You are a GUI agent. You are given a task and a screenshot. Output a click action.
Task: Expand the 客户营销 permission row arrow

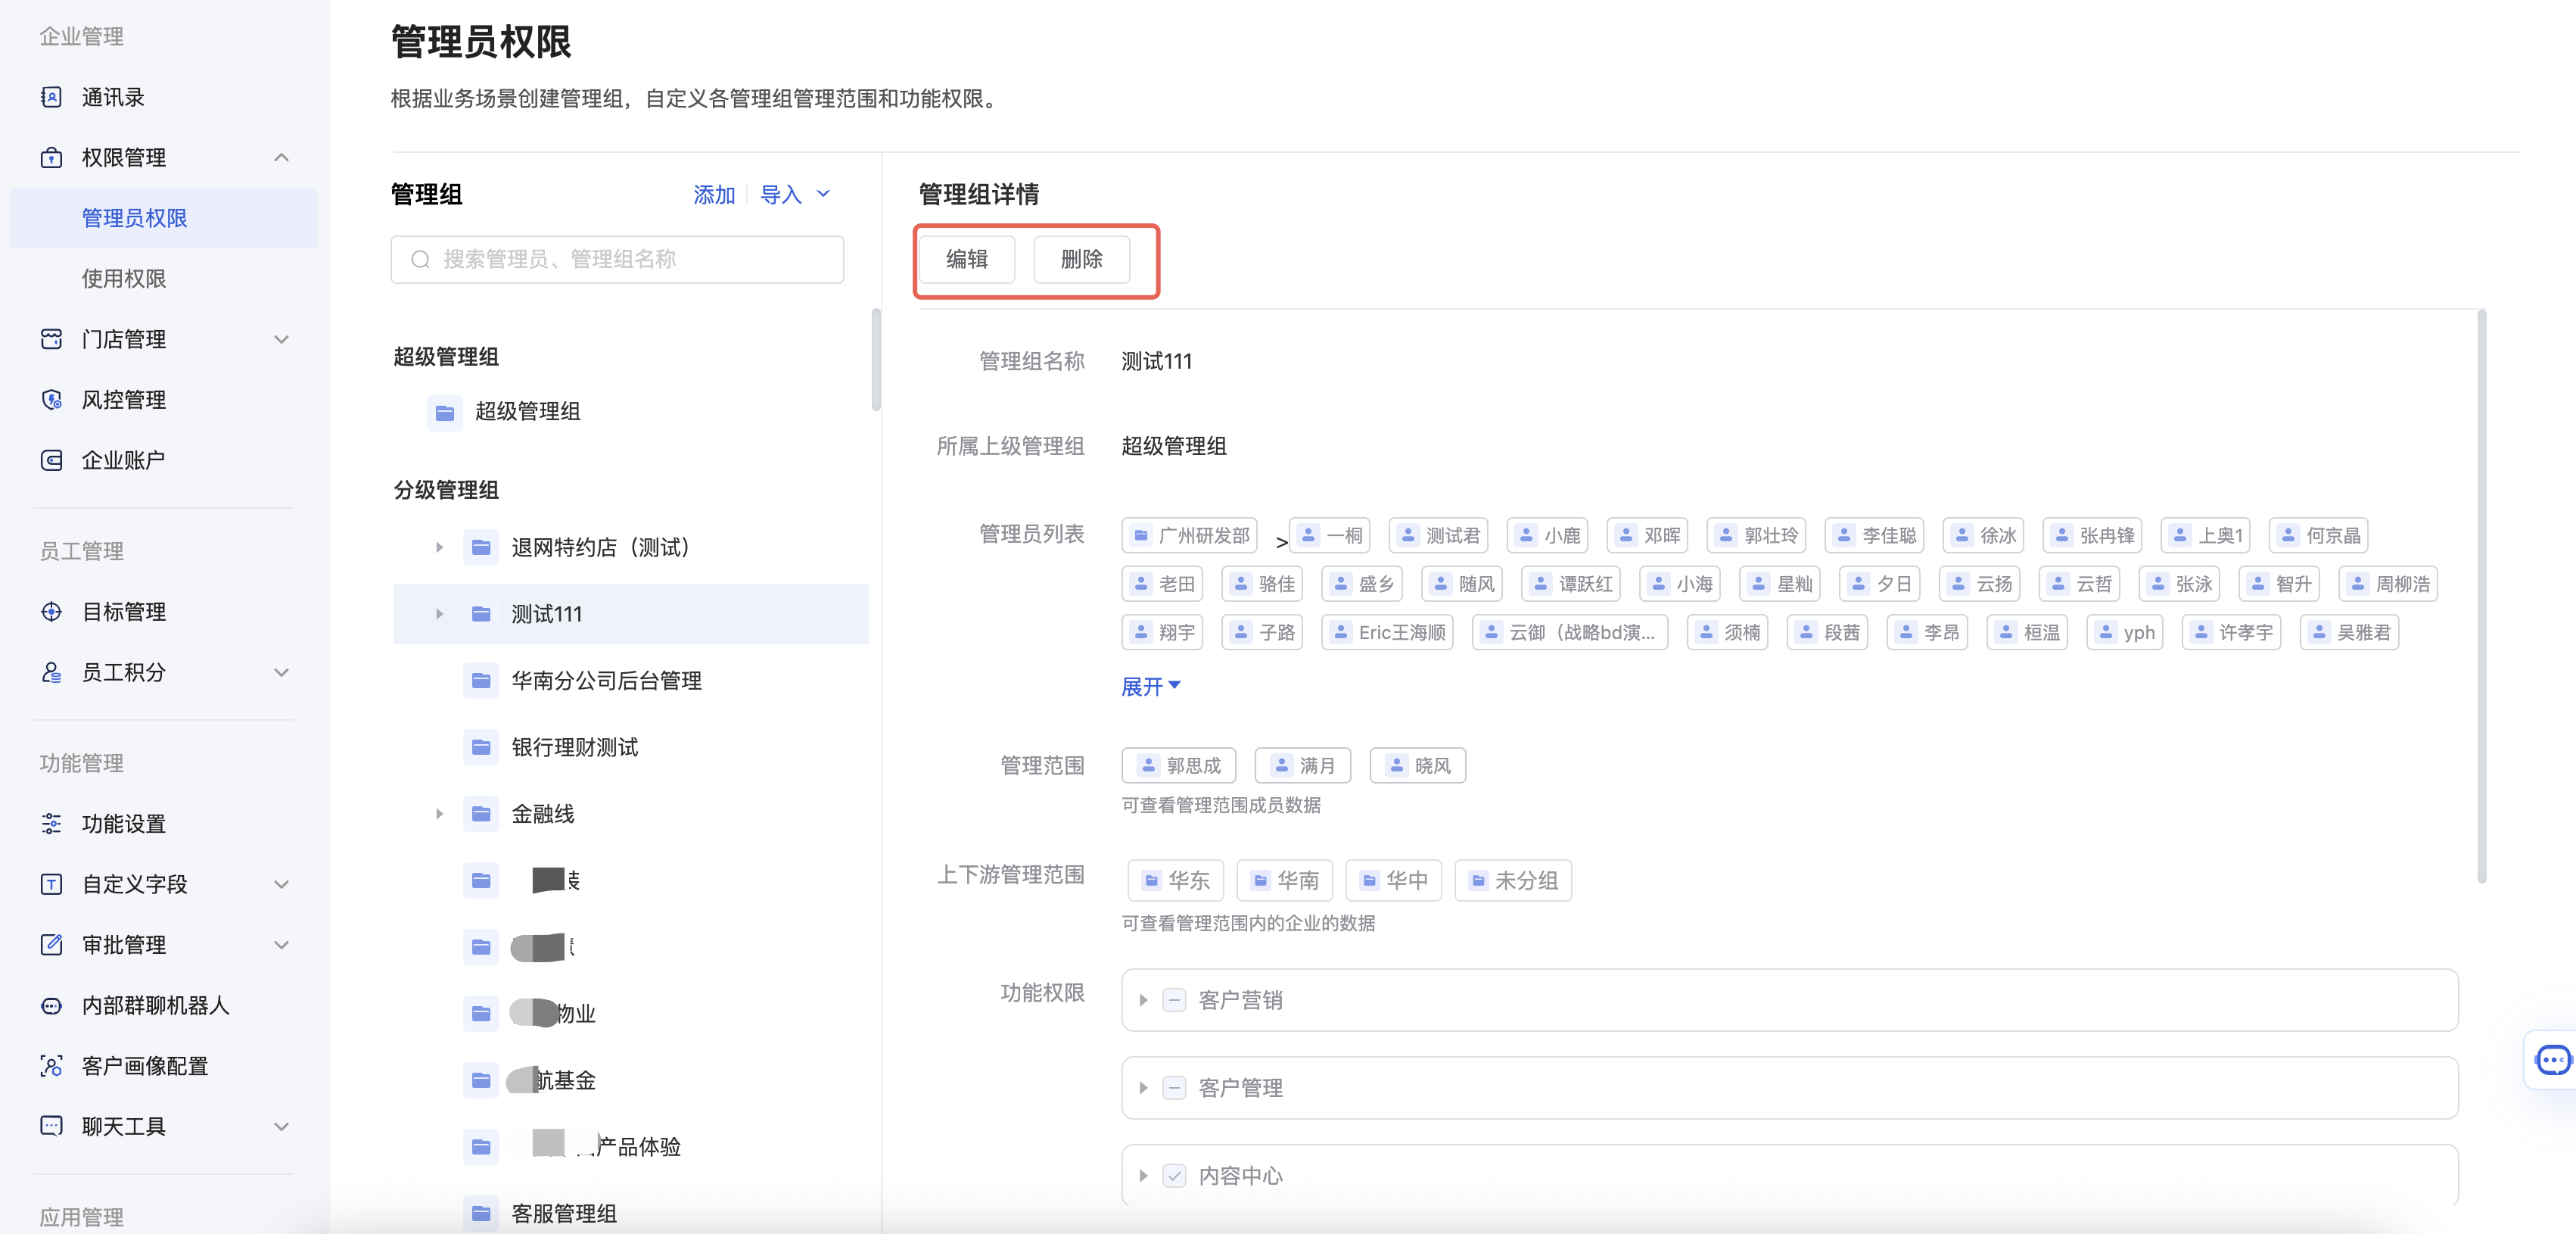[x=1144, y=1000]
